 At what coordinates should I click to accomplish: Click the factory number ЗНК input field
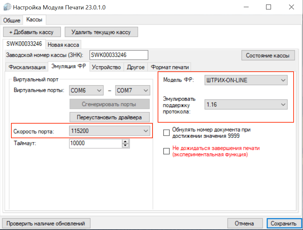point(118,55)
